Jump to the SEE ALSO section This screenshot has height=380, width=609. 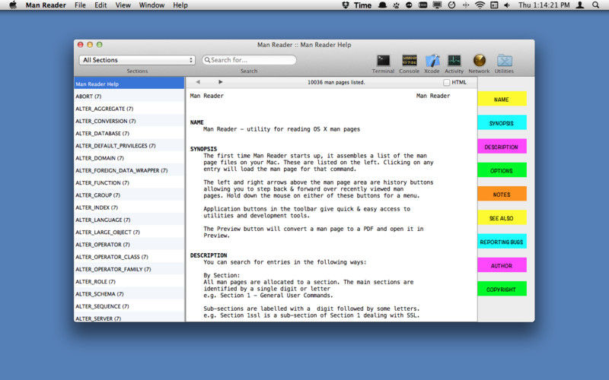click(502, 217)
